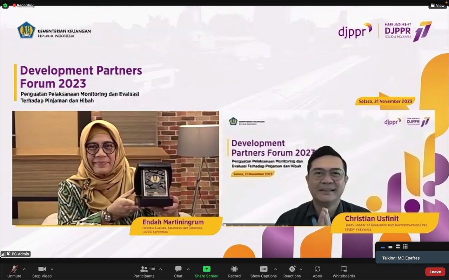449x280 pixels.
Task: Unmute the microphone
Action: pyautogui.click(x=14, y=272)
